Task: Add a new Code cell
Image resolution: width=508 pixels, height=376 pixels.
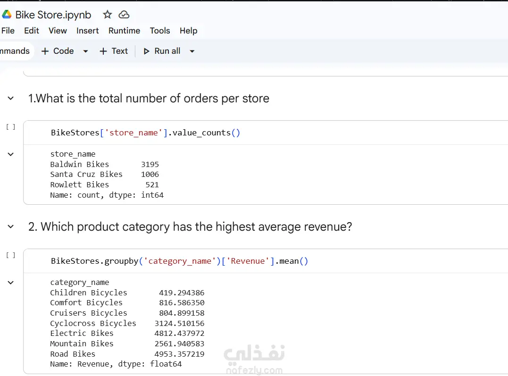Action: [x=58, y=51]
